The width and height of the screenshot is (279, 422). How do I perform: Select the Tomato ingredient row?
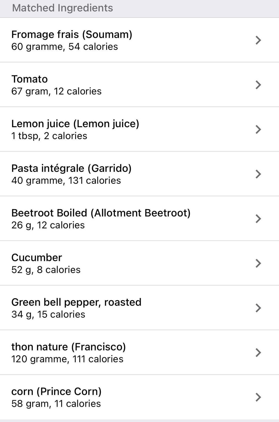tap(56, 85)
